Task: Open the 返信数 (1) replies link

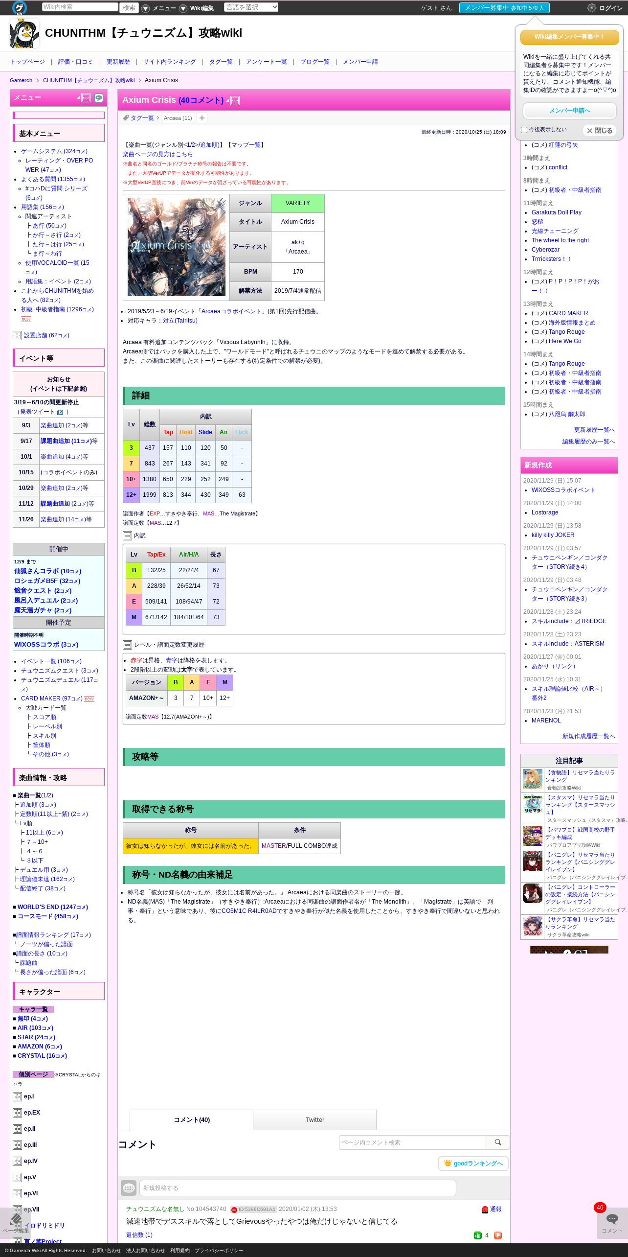Action: point(139,1235)
